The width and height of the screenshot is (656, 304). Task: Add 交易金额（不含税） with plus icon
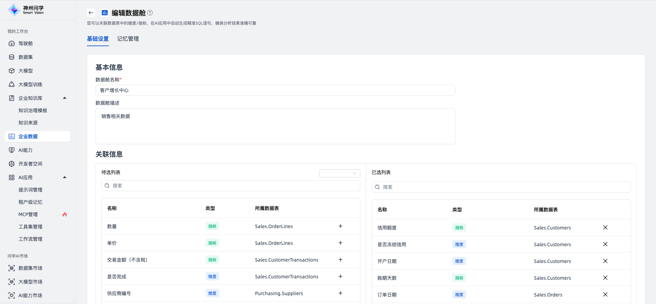pos(340,260)
